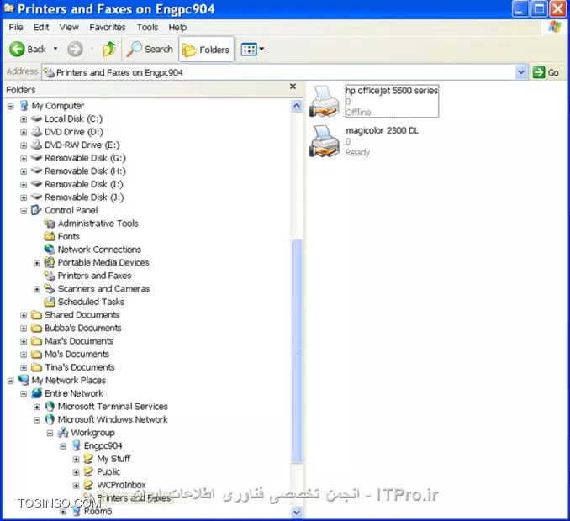Expand Local Disk (C:)
Image resolution: width=570 pixels, height=521 pixels.
coord(24,119)
